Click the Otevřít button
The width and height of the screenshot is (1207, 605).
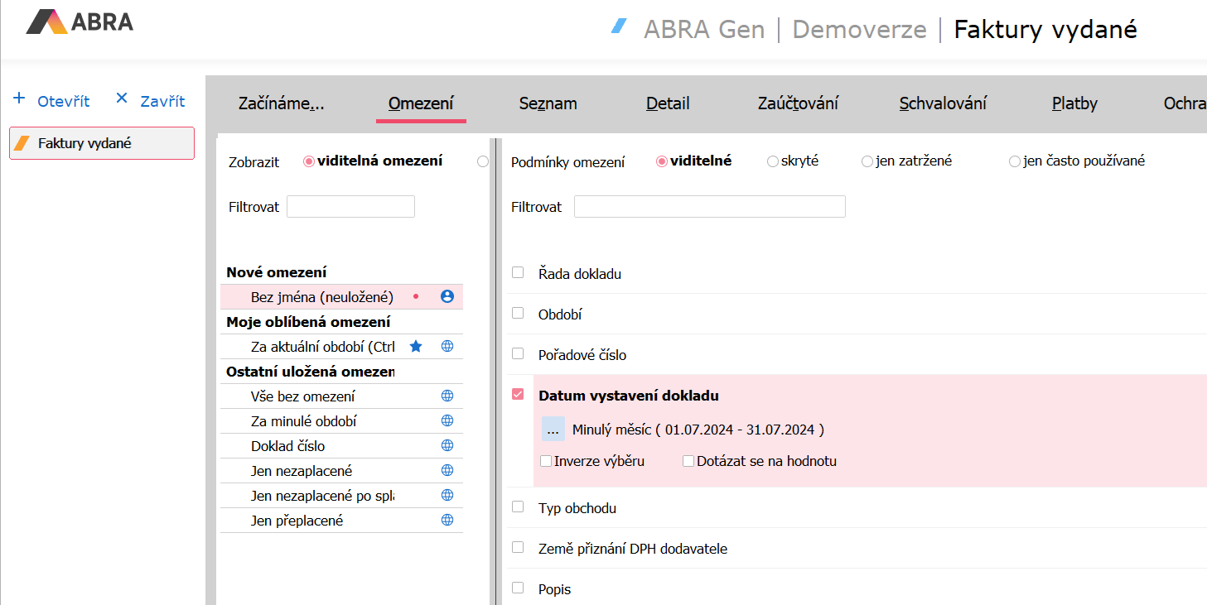52,101
